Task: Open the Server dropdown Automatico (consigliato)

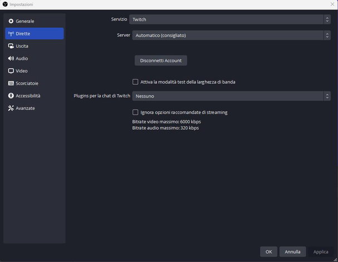Action: click(x=231, y=35)
